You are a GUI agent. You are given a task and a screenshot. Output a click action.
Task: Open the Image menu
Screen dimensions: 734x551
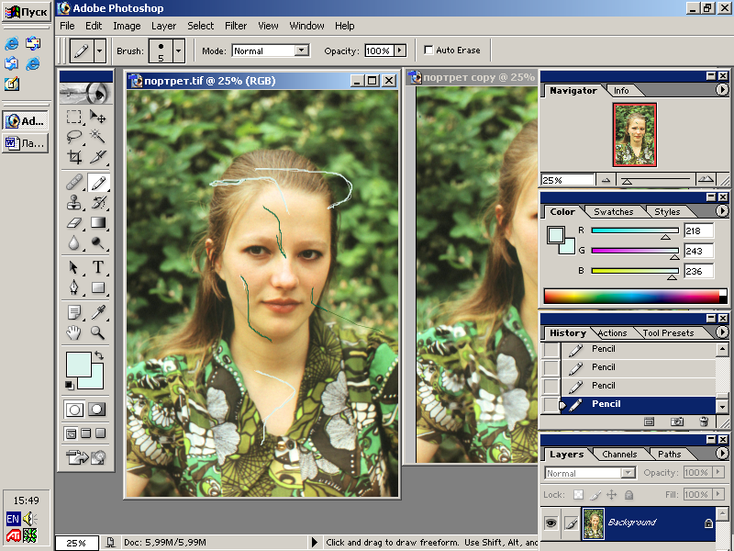[127, 26]
